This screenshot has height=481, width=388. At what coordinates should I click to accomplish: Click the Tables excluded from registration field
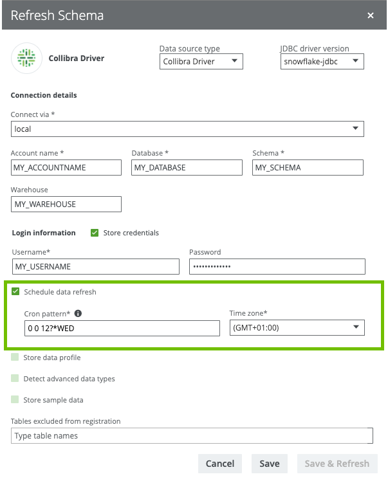click(192, 436)
